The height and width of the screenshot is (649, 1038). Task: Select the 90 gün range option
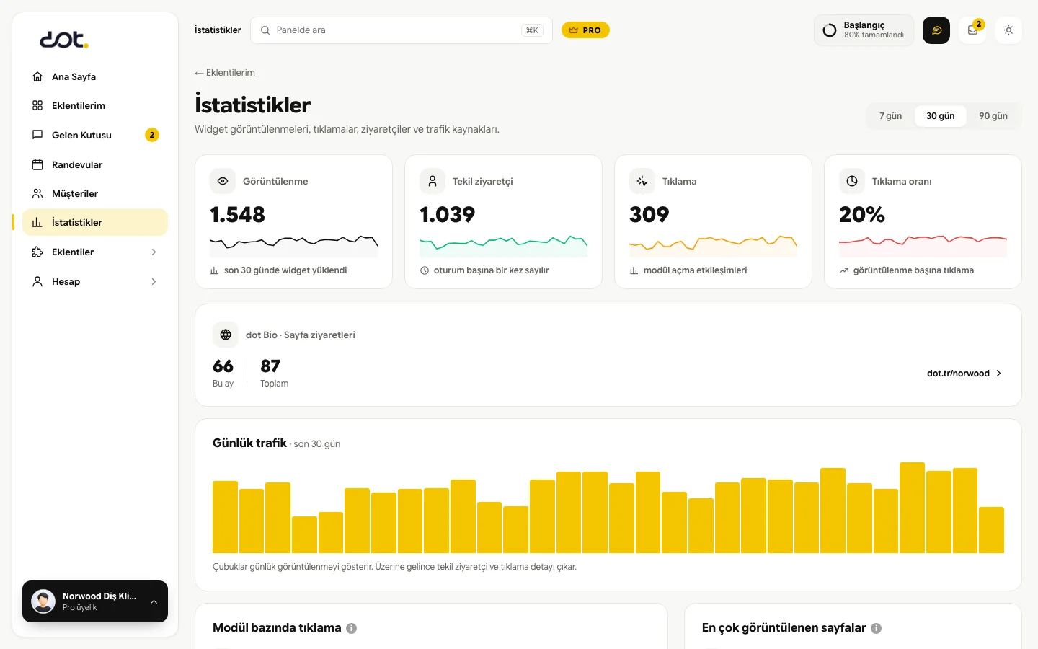tap(993, 116)
